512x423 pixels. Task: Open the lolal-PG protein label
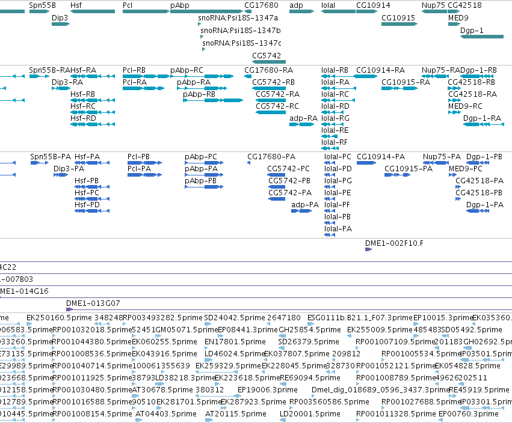pyautogui.click(x=338, y=181)
